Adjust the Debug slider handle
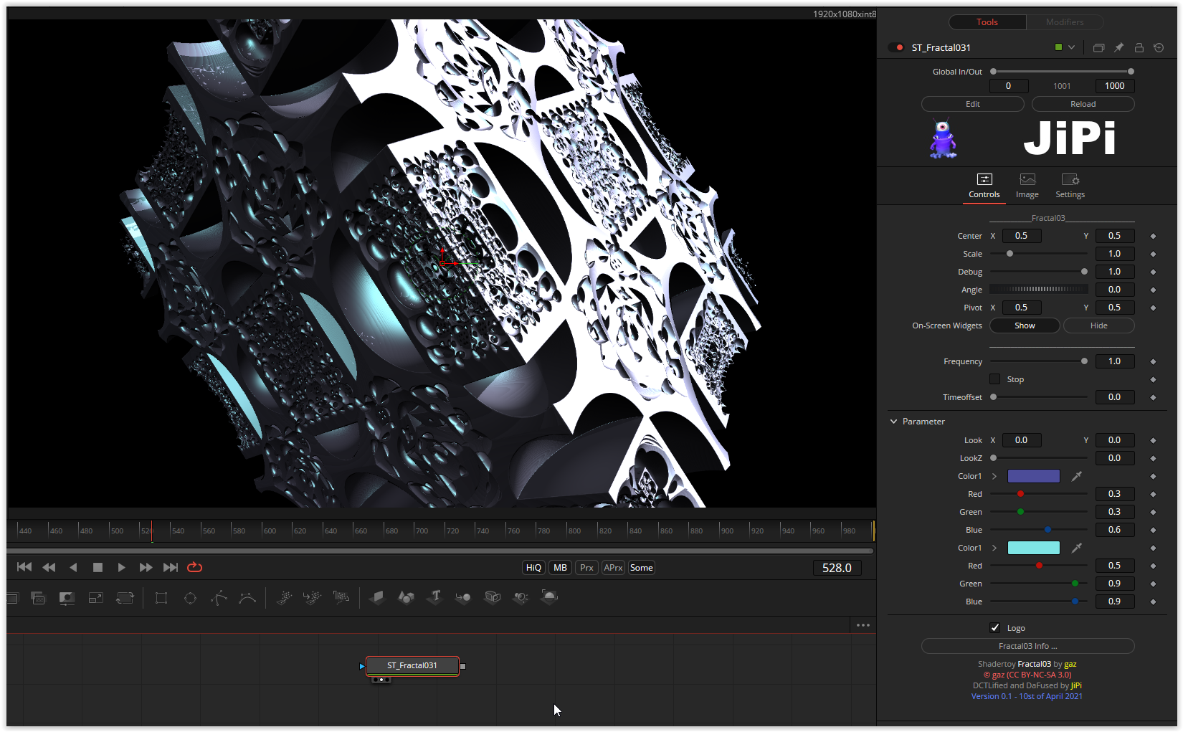This screenshot has width=1183, height=732. pos(1084,272)
